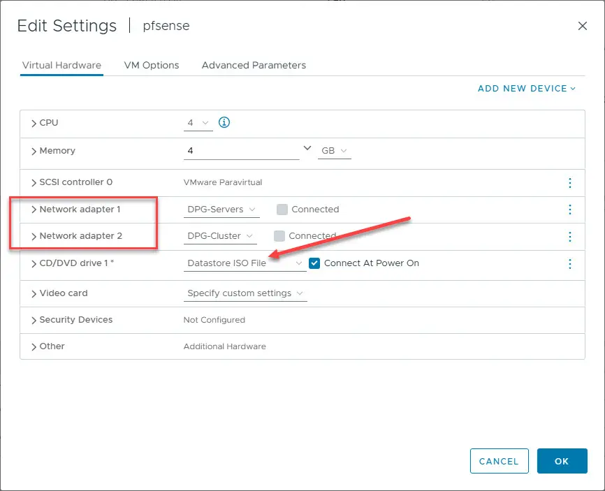Switch to the VM Options tab
The image size is (605, 491).
point(152,65)
